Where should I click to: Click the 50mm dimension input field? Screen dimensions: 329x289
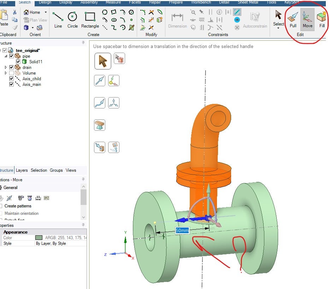tap(182, 231)
